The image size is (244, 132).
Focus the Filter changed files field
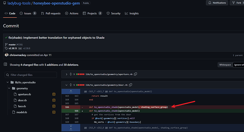[x=31, y=75]
